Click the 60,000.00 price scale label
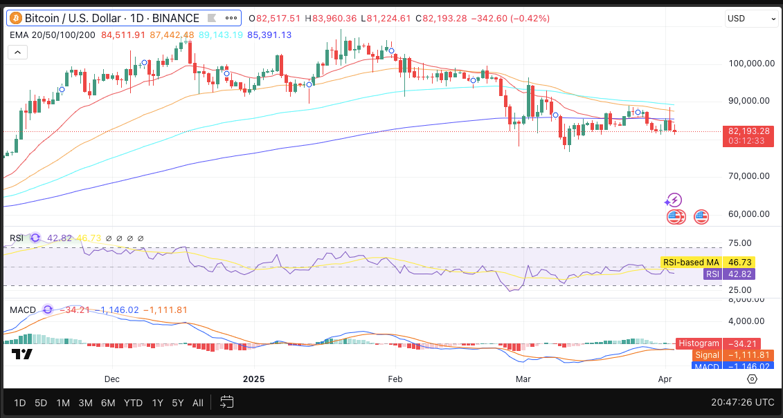The width and height of the screenshot is (783, 418). click(749, 214)
